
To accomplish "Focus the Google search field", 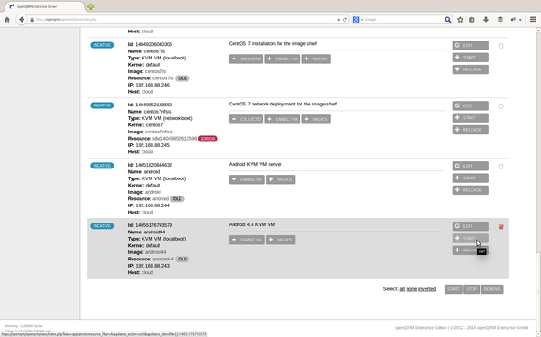I will pyautogui.click(x=404, y=20).
